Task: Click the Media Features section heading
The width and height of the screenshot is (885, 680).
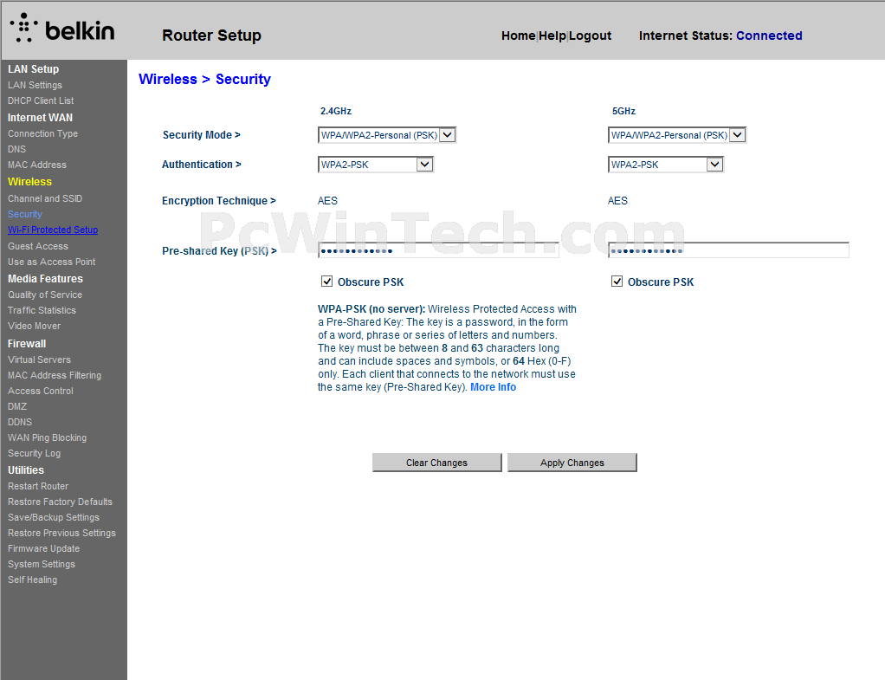Action: click(45, 278)
